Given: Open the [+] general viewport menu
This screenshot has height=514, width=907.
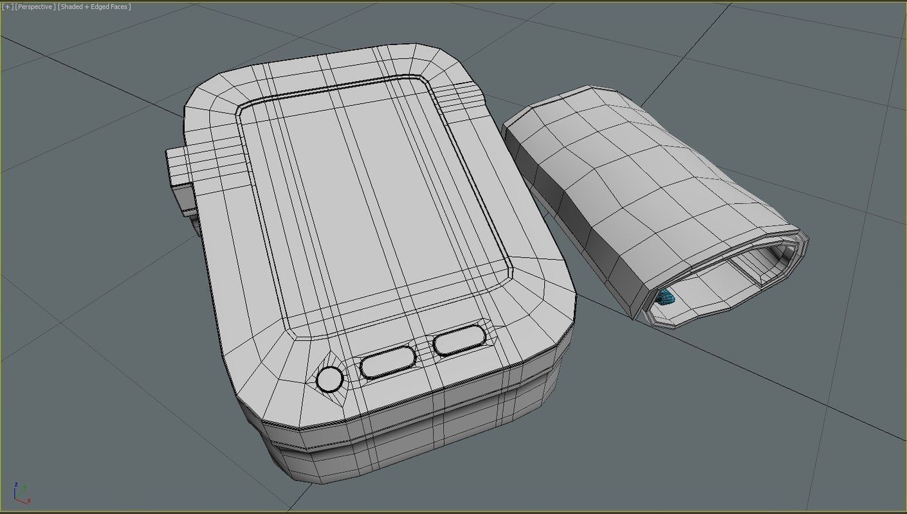Looking at the screenshot, I should (x=7, y=6).
